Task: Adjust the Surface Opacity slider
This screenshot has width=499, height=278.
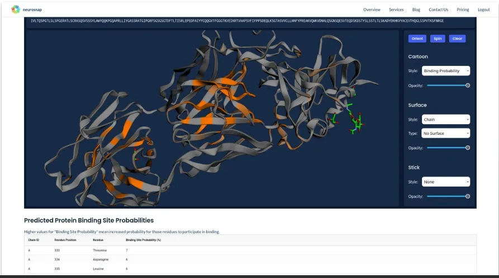Action: (448, 148)
